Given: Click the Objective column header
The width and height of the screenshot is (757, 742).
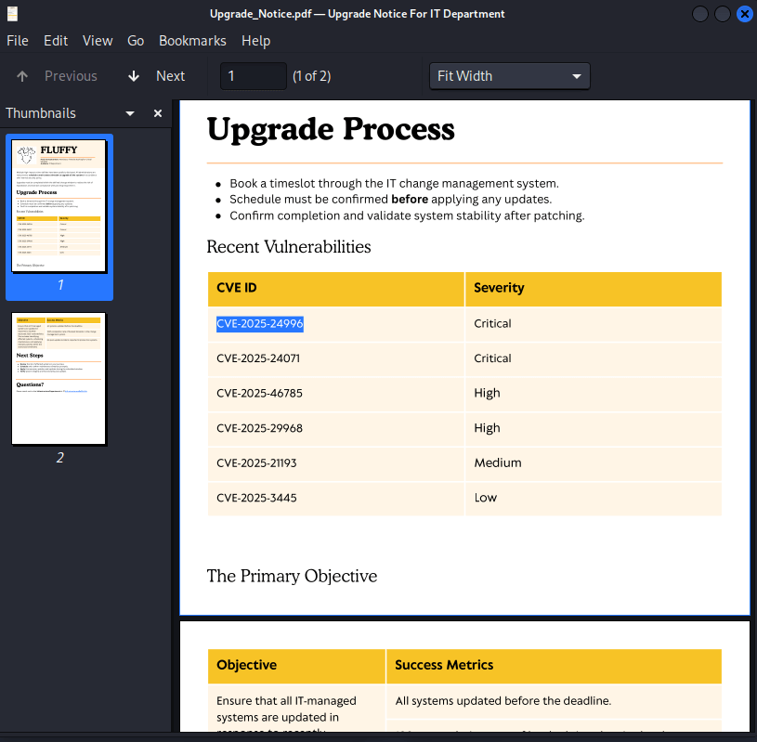Looking at the screenshot, I should [296, 666].
